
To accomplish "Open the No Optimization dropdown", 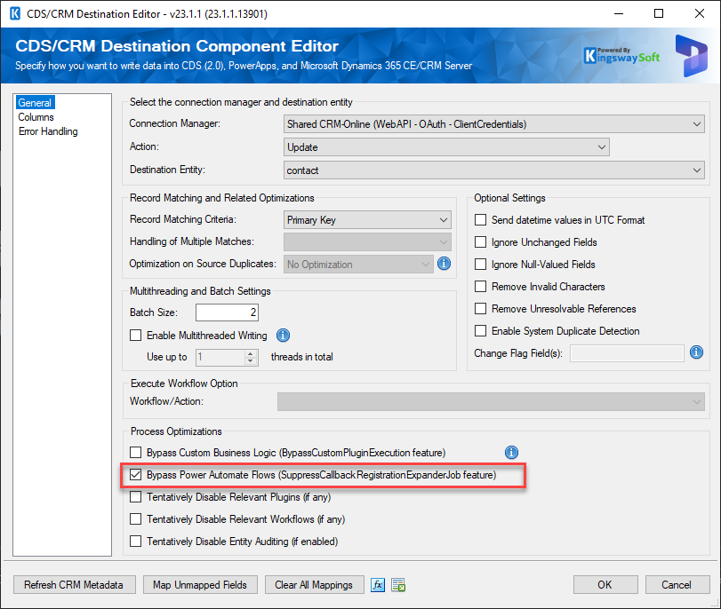I will [358, 265].
